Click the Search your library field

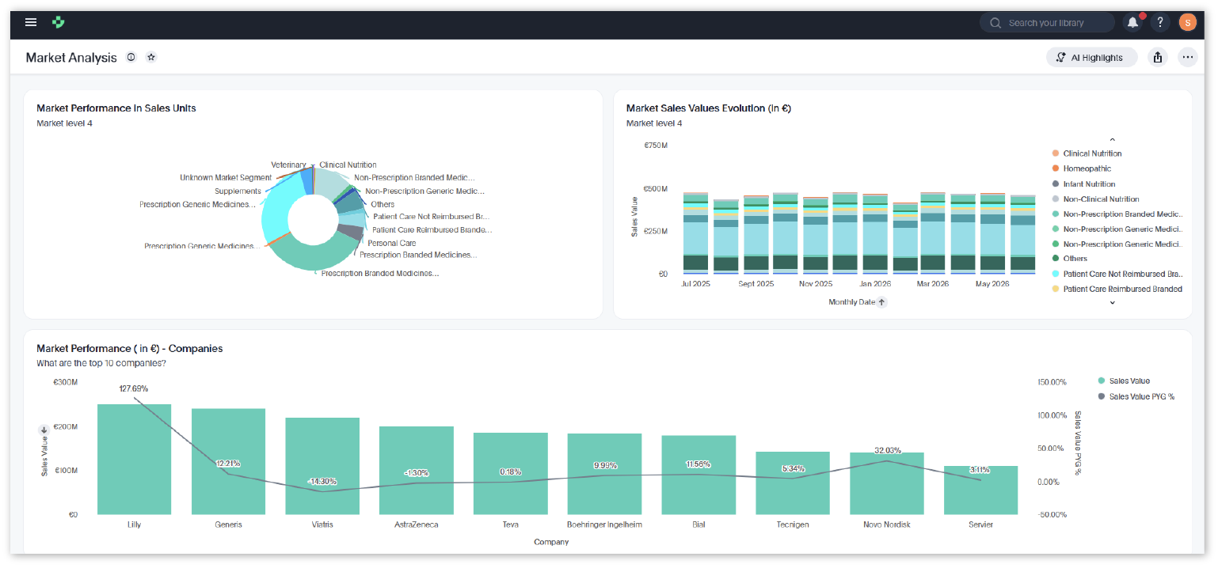(x=1047, y=22)
